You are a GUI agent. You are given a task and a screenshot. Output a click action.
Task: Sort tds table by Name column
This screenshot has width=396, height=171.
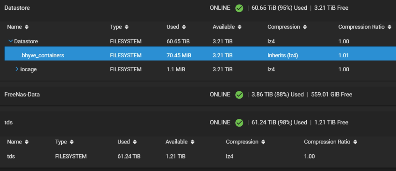coord(18,142)
